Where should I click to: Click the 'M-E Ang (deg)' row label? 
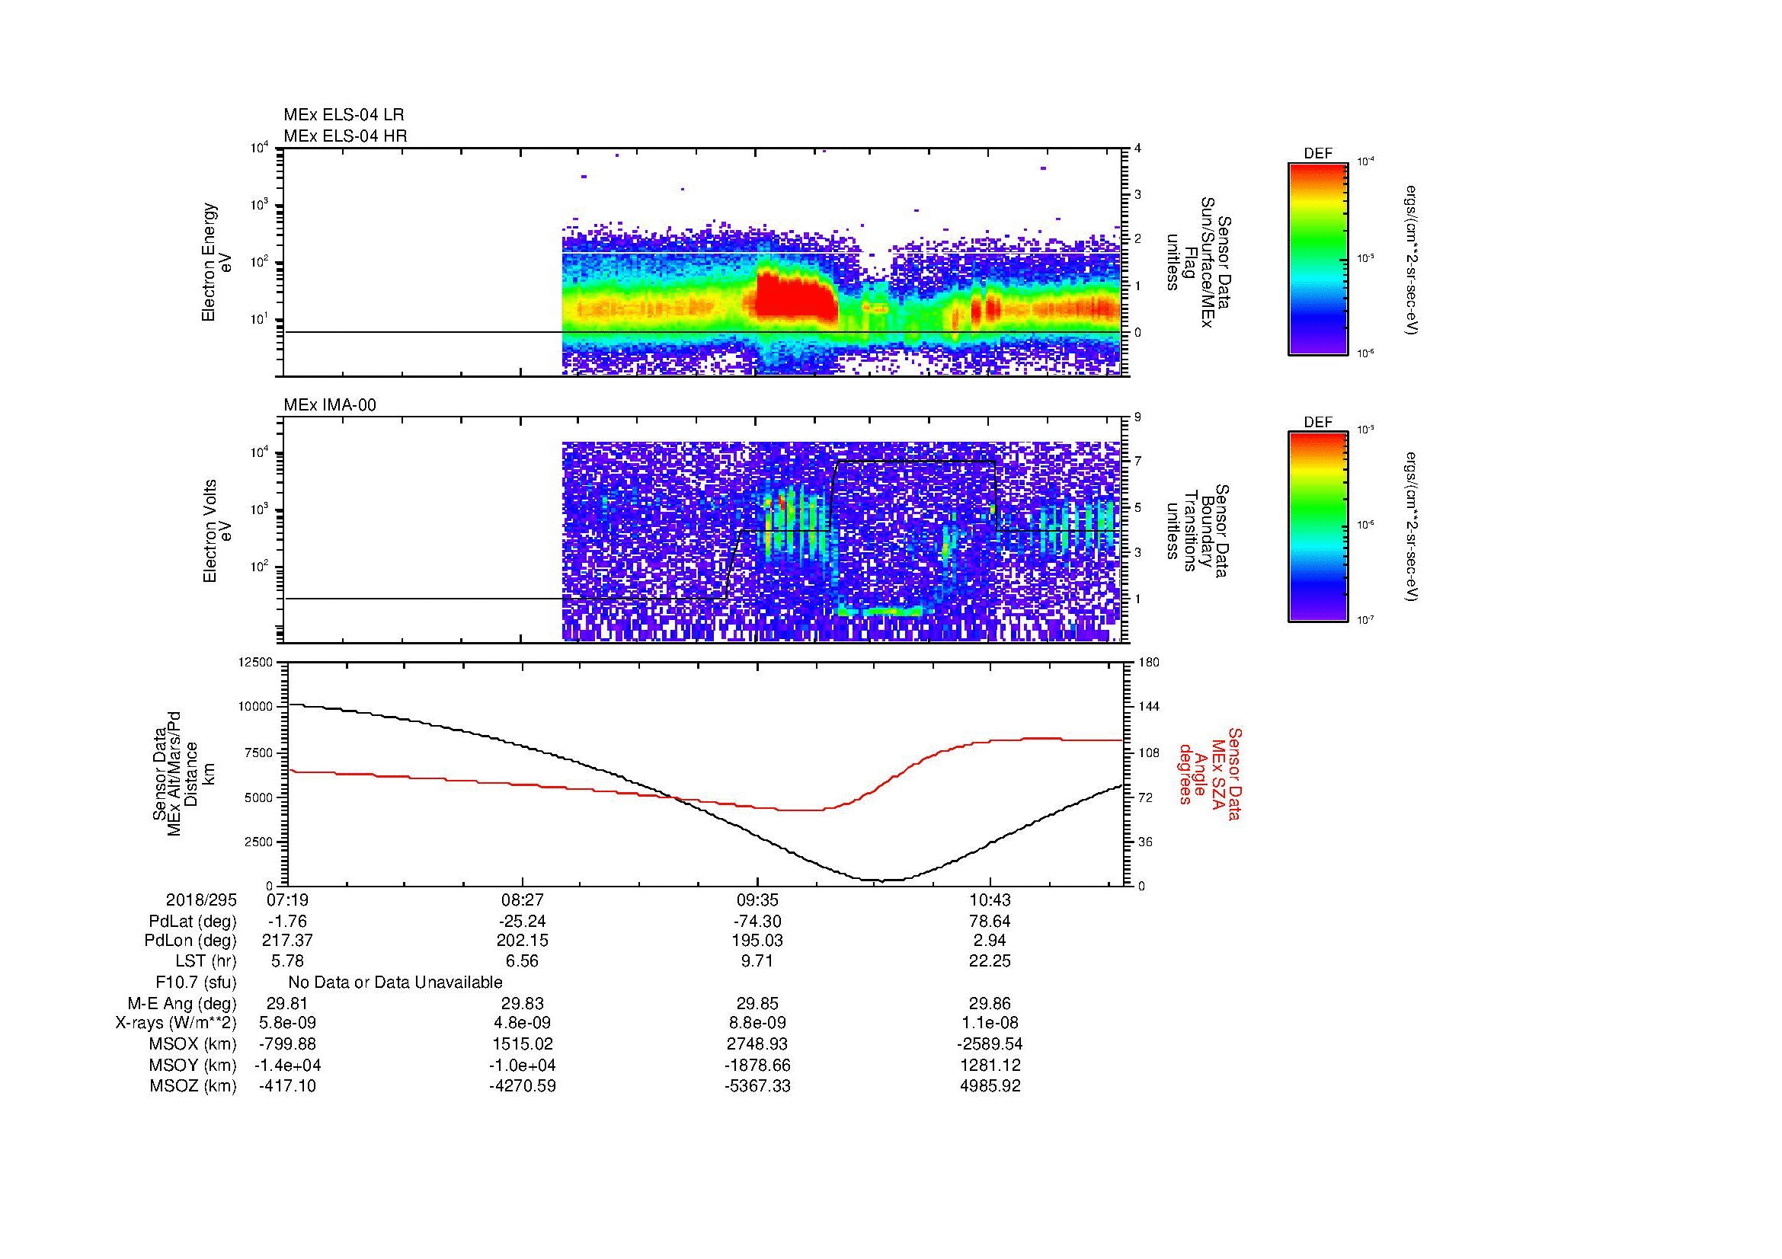coord(182,1004)
